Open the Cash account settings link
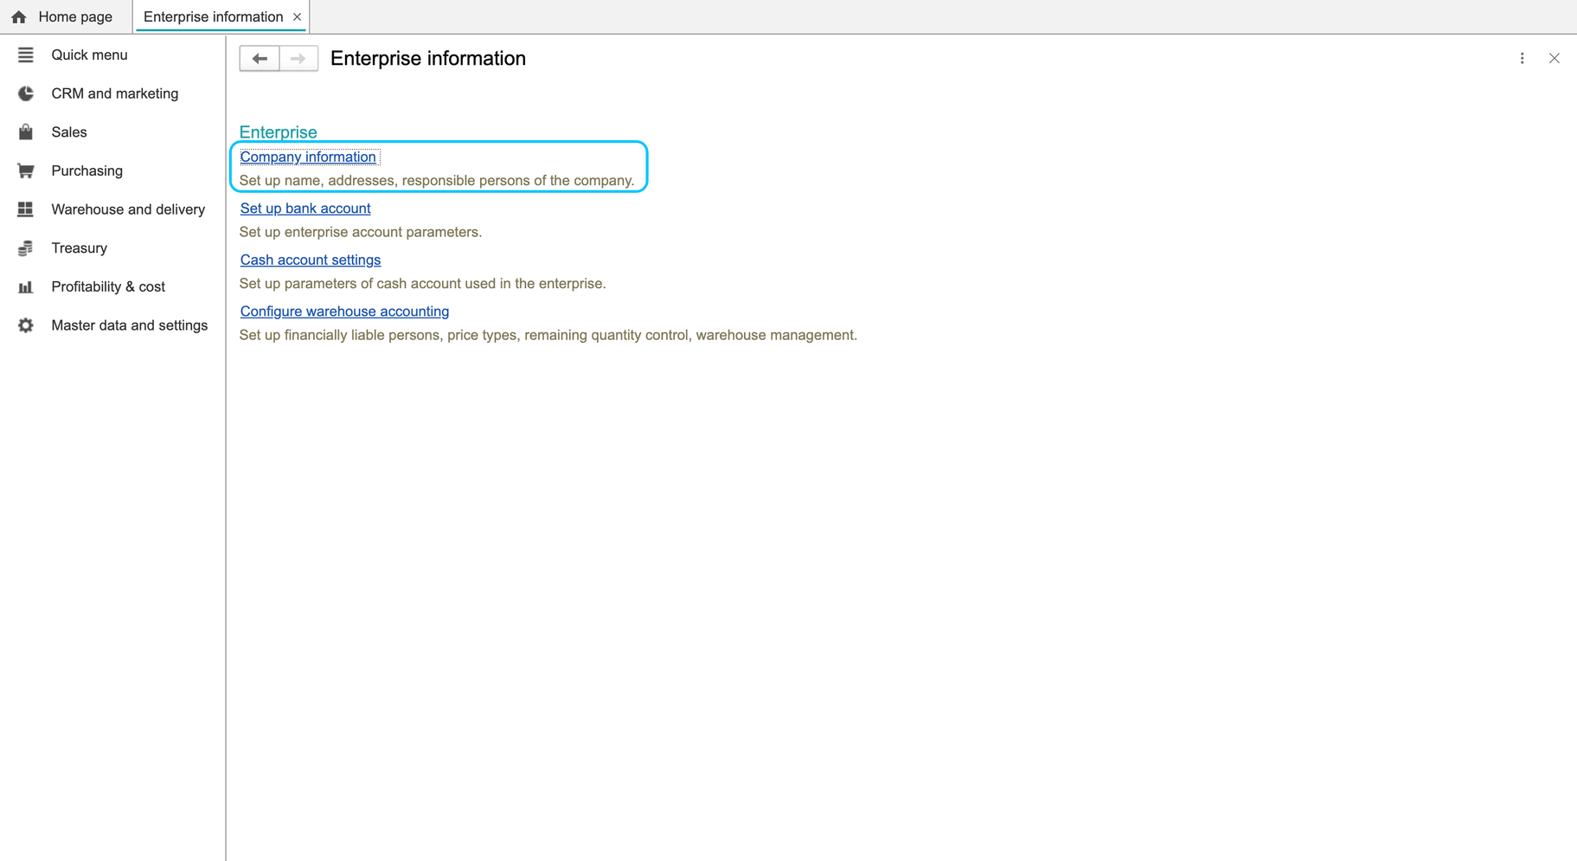Screen dimensions: 1577x861 tap(311, 260)
